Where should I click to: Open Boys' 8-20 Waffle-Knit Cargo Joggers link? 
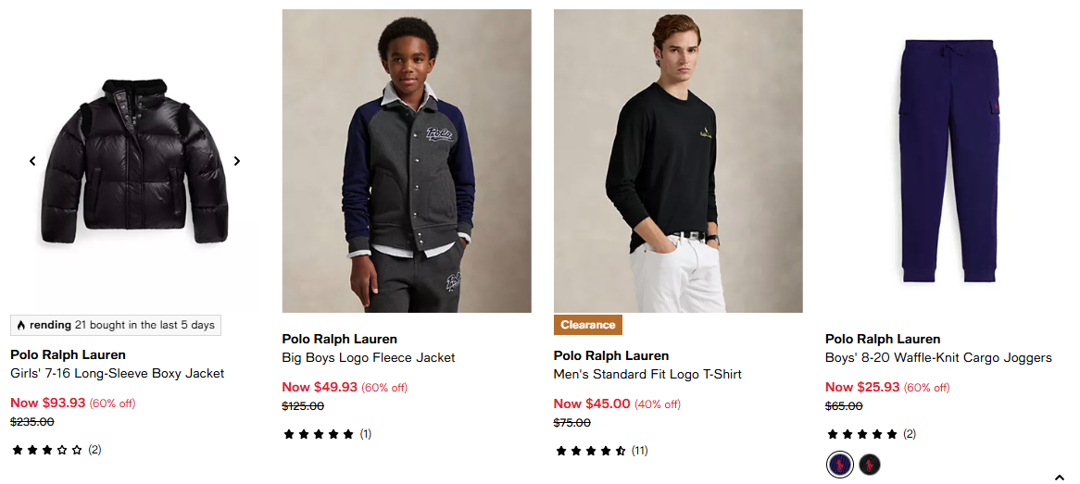point(938,357)
